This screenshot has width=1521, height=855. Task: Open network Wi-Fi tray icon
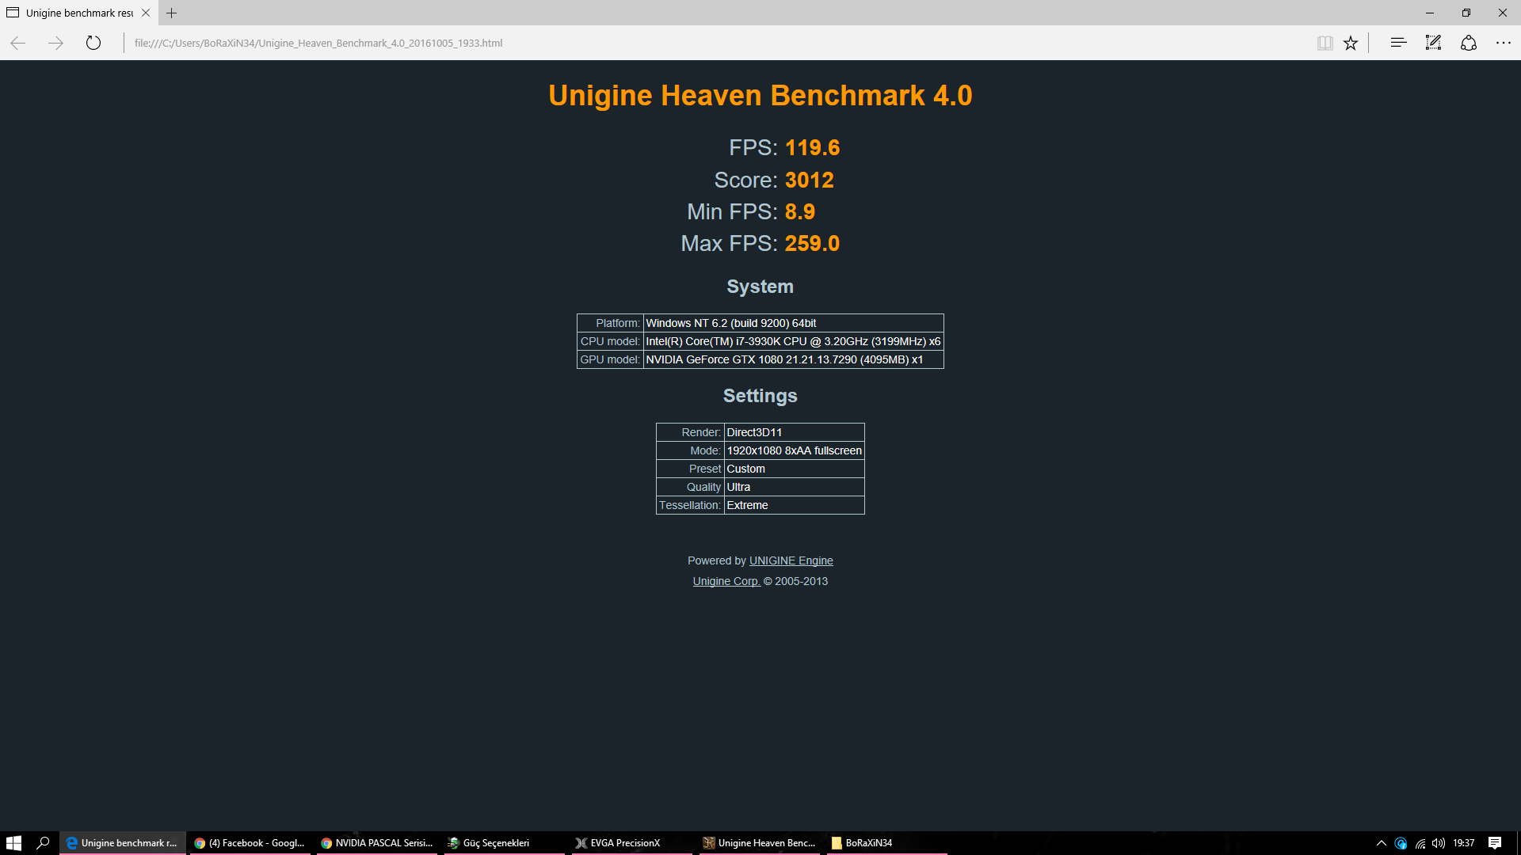(x=1420, y=843)
